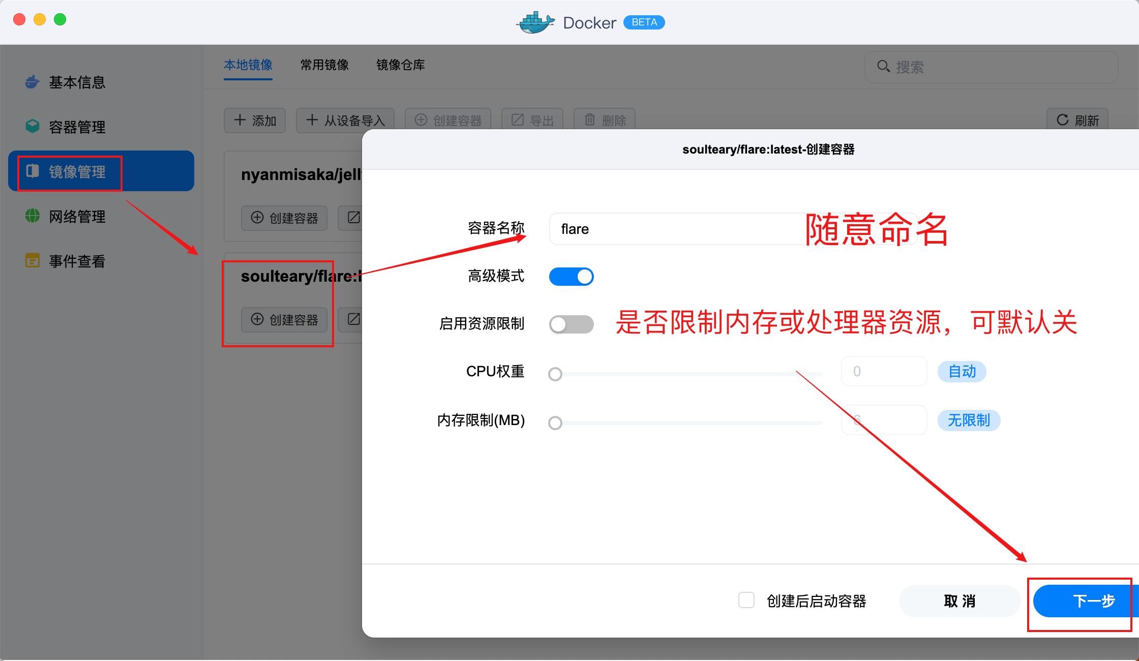Viewport: 1139px width, 661px height.
Task: Turn off the 高级模式 switch
Action: tap(572, 276)
